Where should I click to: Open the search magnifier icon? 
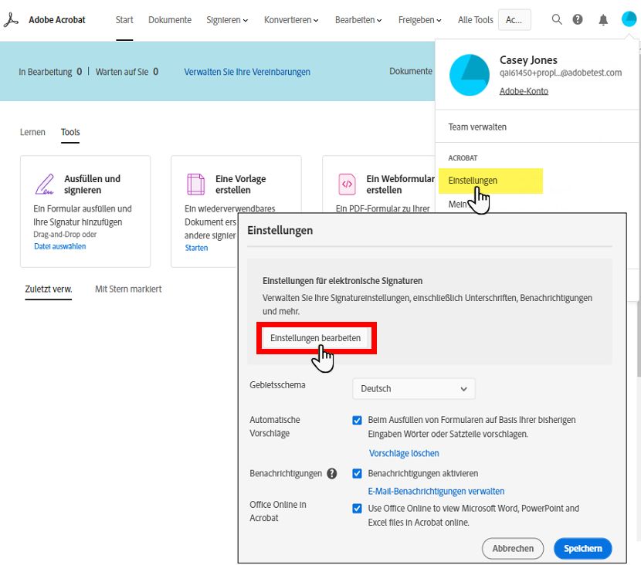click(556, 19)
